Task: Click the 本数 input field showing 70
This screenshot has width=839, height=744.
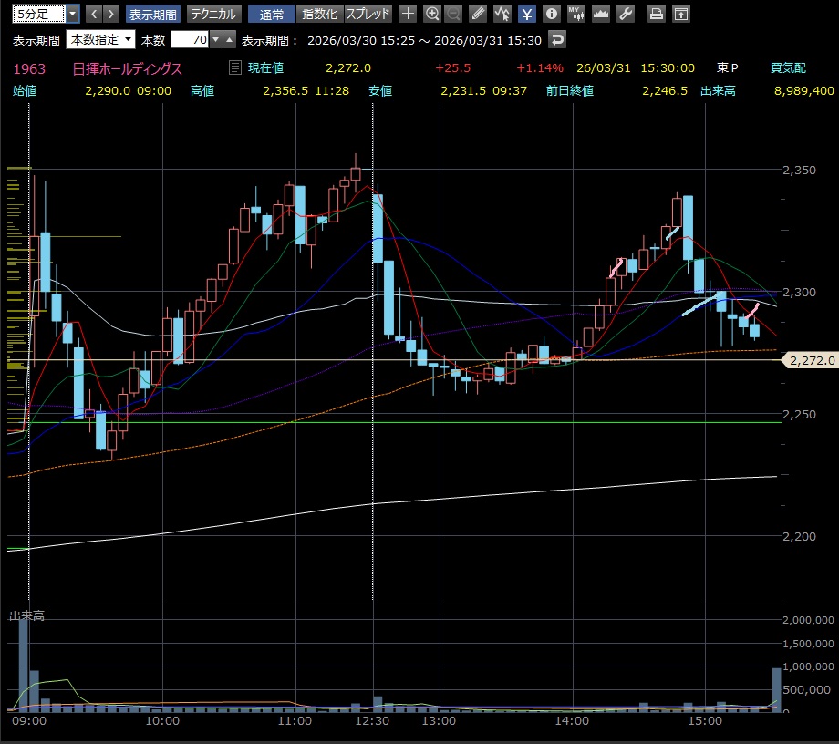Action: 189,40
